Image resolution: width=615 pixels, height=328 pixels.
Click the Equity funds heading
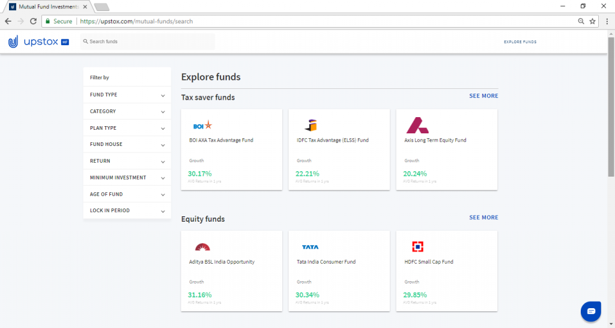coord(203,219)
